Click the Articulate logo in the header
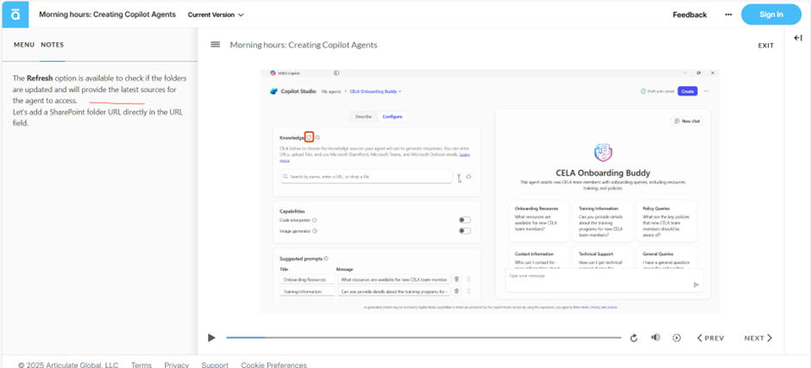This screenshot has width=811, height=368. [x=16, y=15]
